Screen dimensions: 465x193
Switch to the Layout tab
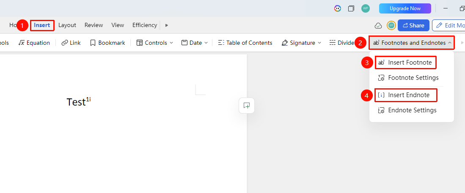point(67,25)
